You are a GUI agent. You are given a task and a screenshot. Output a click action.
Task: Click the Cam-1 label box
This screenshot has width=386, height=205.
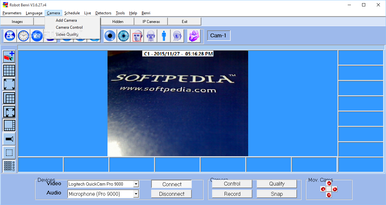click(x=219, y=36)
